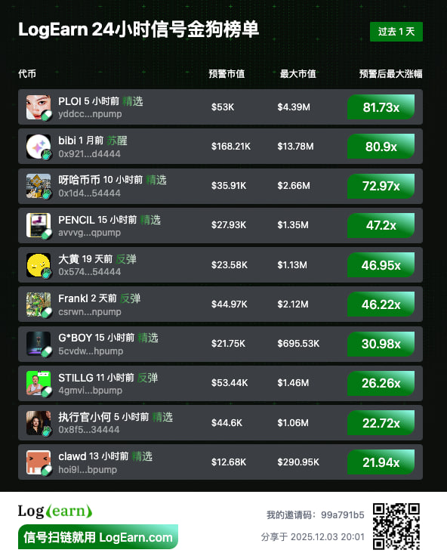This screenshot has height=553, width=447.
Task: Click the QR code image
Action: tap(396, 526)
